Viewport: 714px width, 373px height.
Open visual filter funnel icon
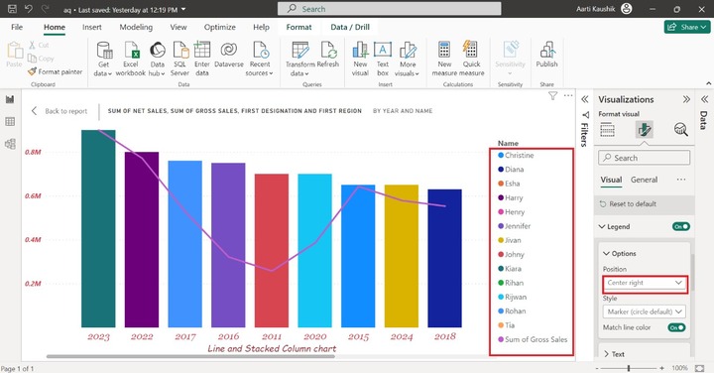(552, 95)
